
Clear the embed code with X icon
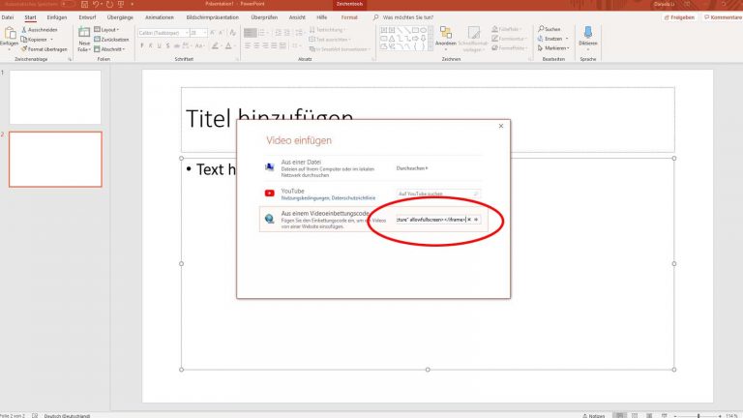[469, 220]
